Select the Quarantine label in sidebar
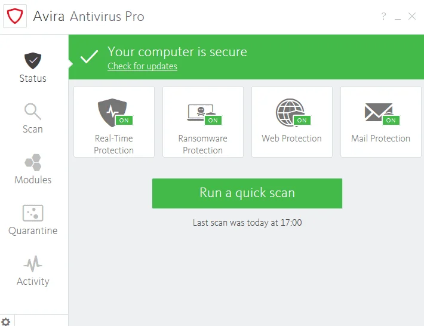This screenshot has height=326, width=424. pos(33,231)
